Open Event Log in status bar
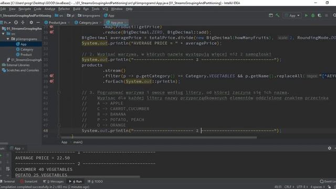 [x=328, y=182]
